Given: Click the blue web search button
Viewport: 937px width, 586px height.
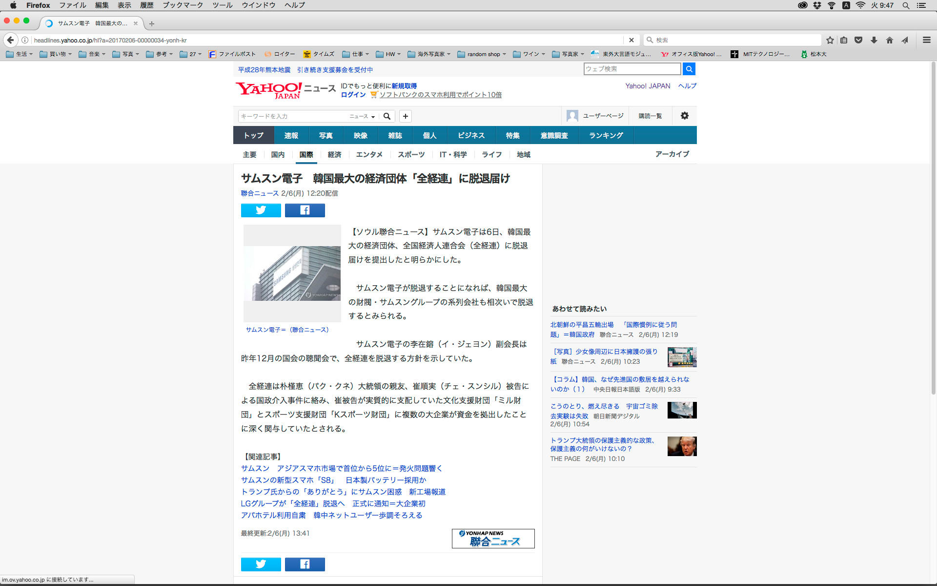Looking at the screenshot, I should coord(689,69).
